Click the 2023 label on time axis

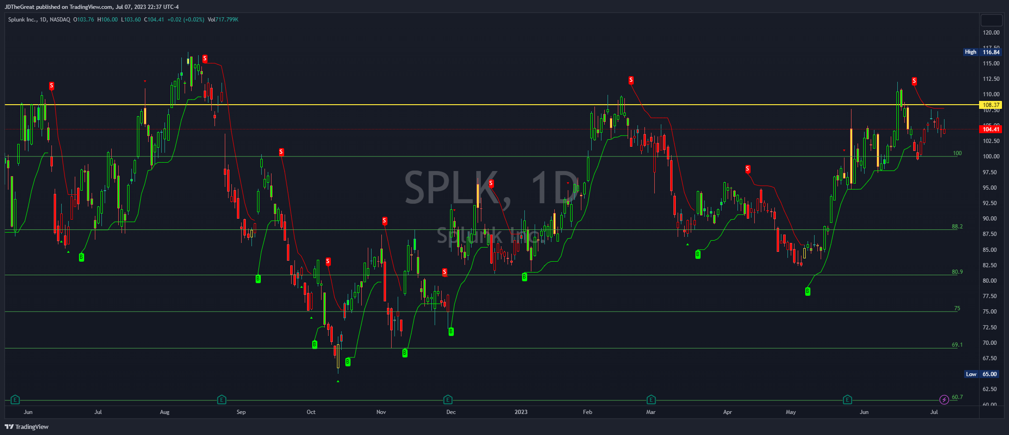[521, 412]
